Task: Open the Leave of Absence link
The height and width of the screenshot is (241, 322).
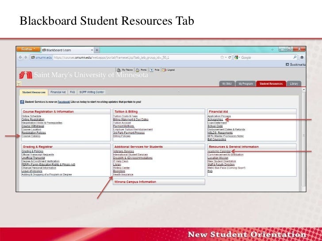Action: pos(32,171)
